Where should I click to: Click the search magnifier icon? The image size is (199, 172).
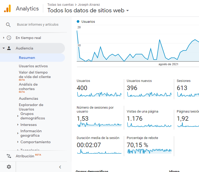[8, 25]
